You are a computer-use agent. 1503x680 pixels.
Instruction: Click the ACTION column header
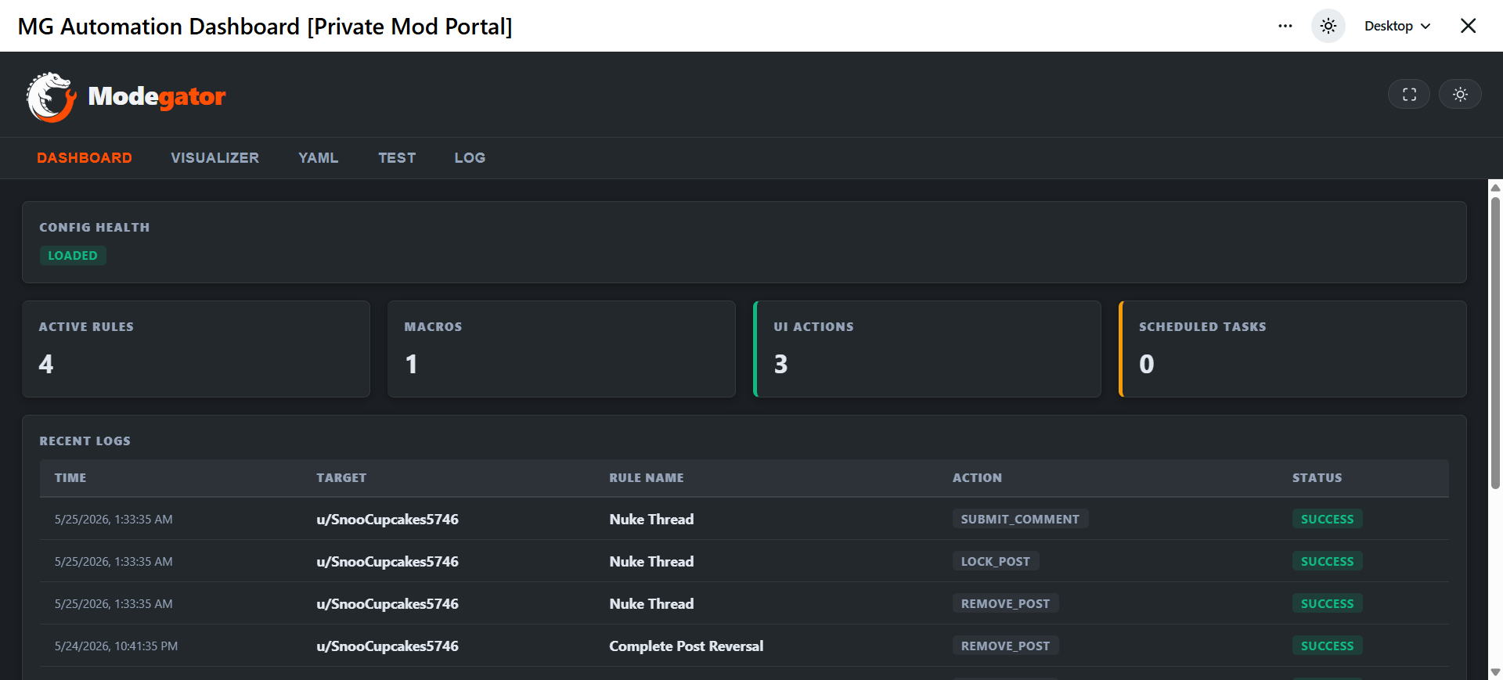click(x=977, y=477)
